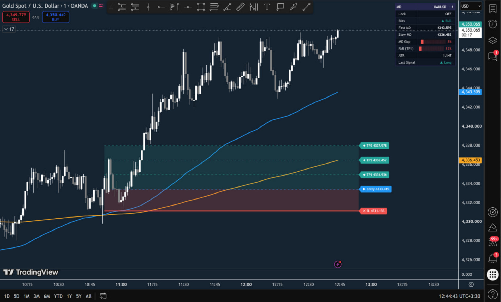Open the Notifications bell with 3 badge
This screenshot has width=501, height=302.
coord(493,258)
